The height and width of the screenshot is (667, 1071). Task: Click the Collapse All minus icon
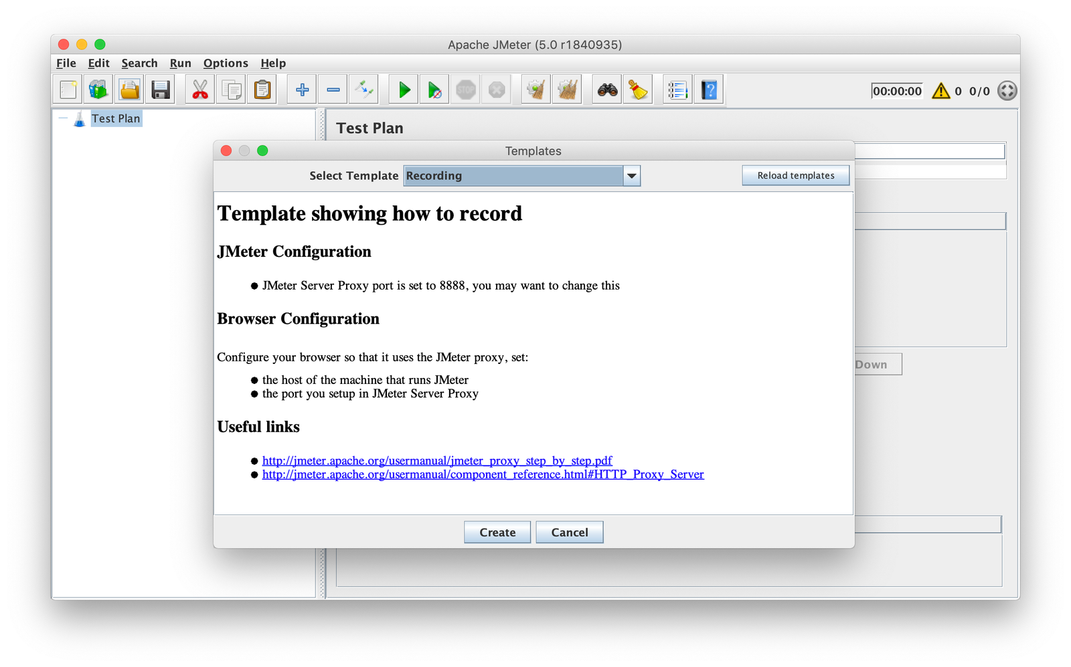[x=333, y=90]
